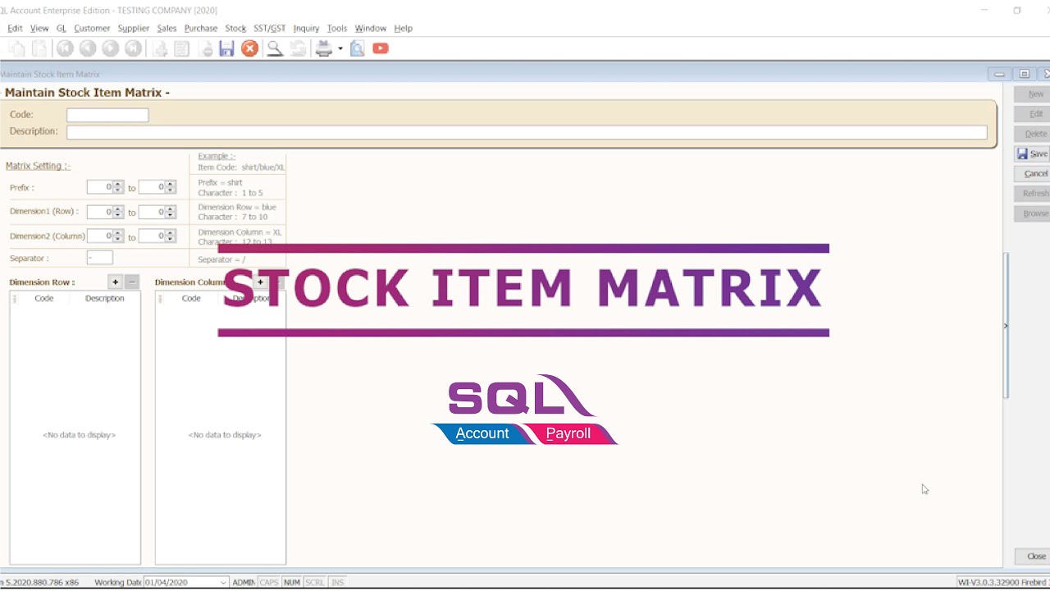Click the Edit record toolbar icon

(x=181, y=48)
